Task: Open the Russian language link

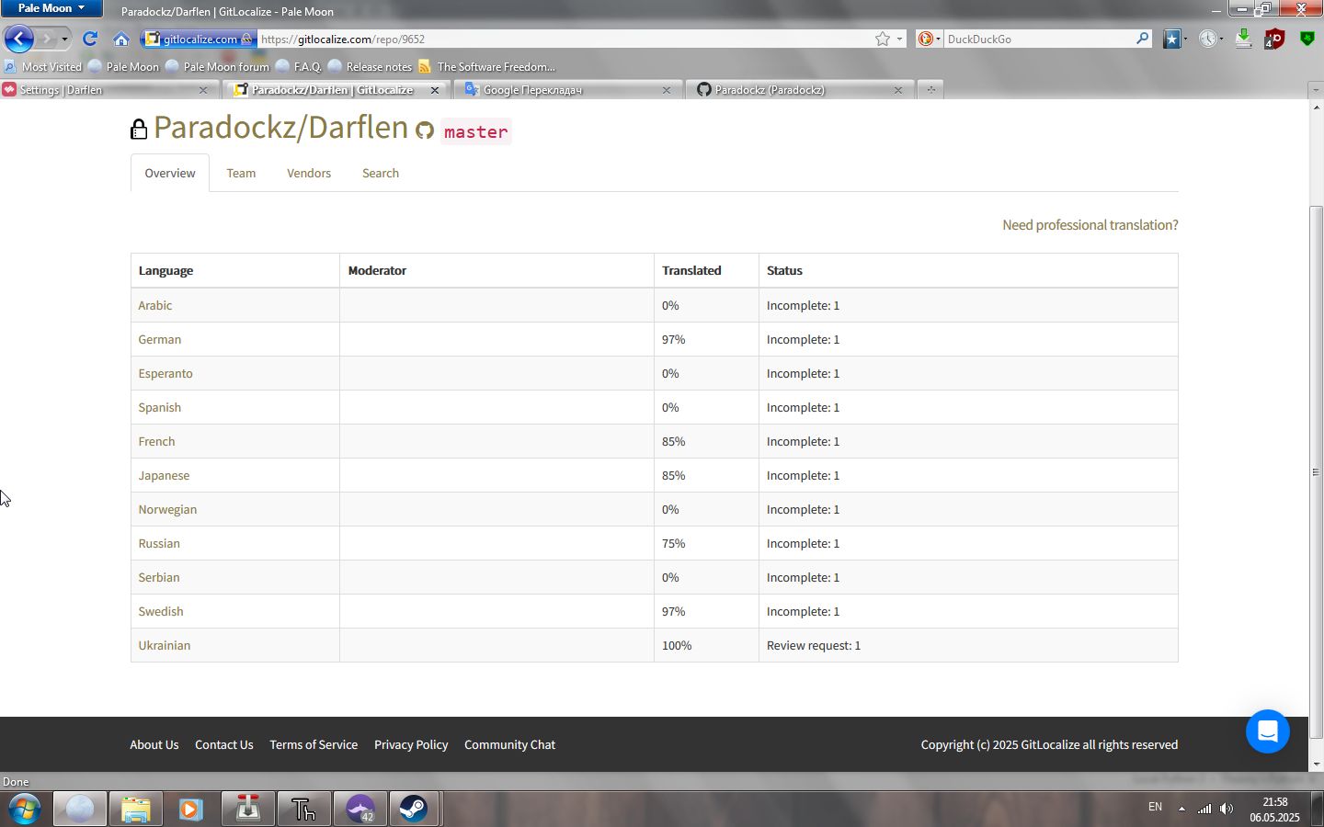Action: tap(159, 543)
